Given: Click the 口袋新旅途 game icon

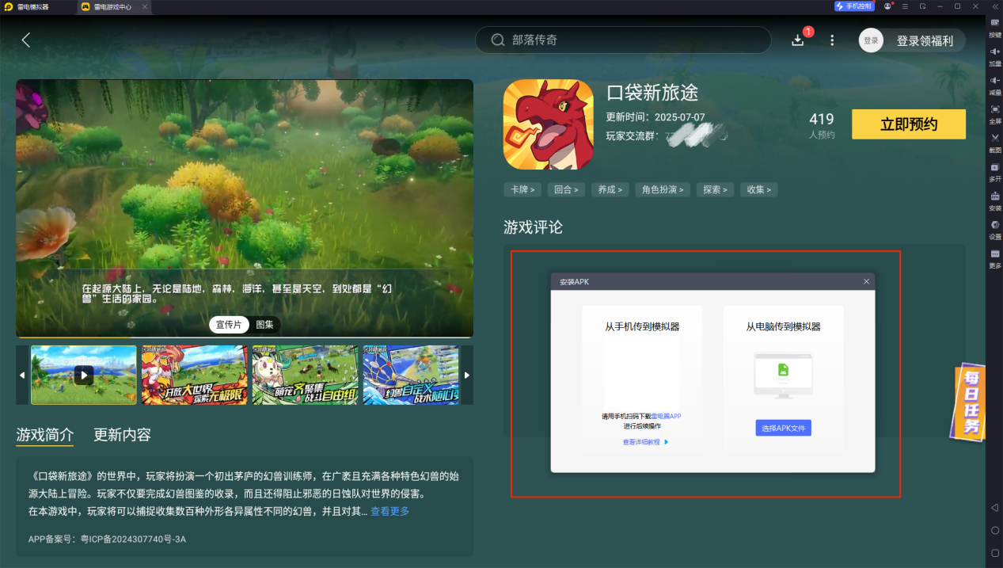Looking at the screenshot, I should (x=549, y=124).
